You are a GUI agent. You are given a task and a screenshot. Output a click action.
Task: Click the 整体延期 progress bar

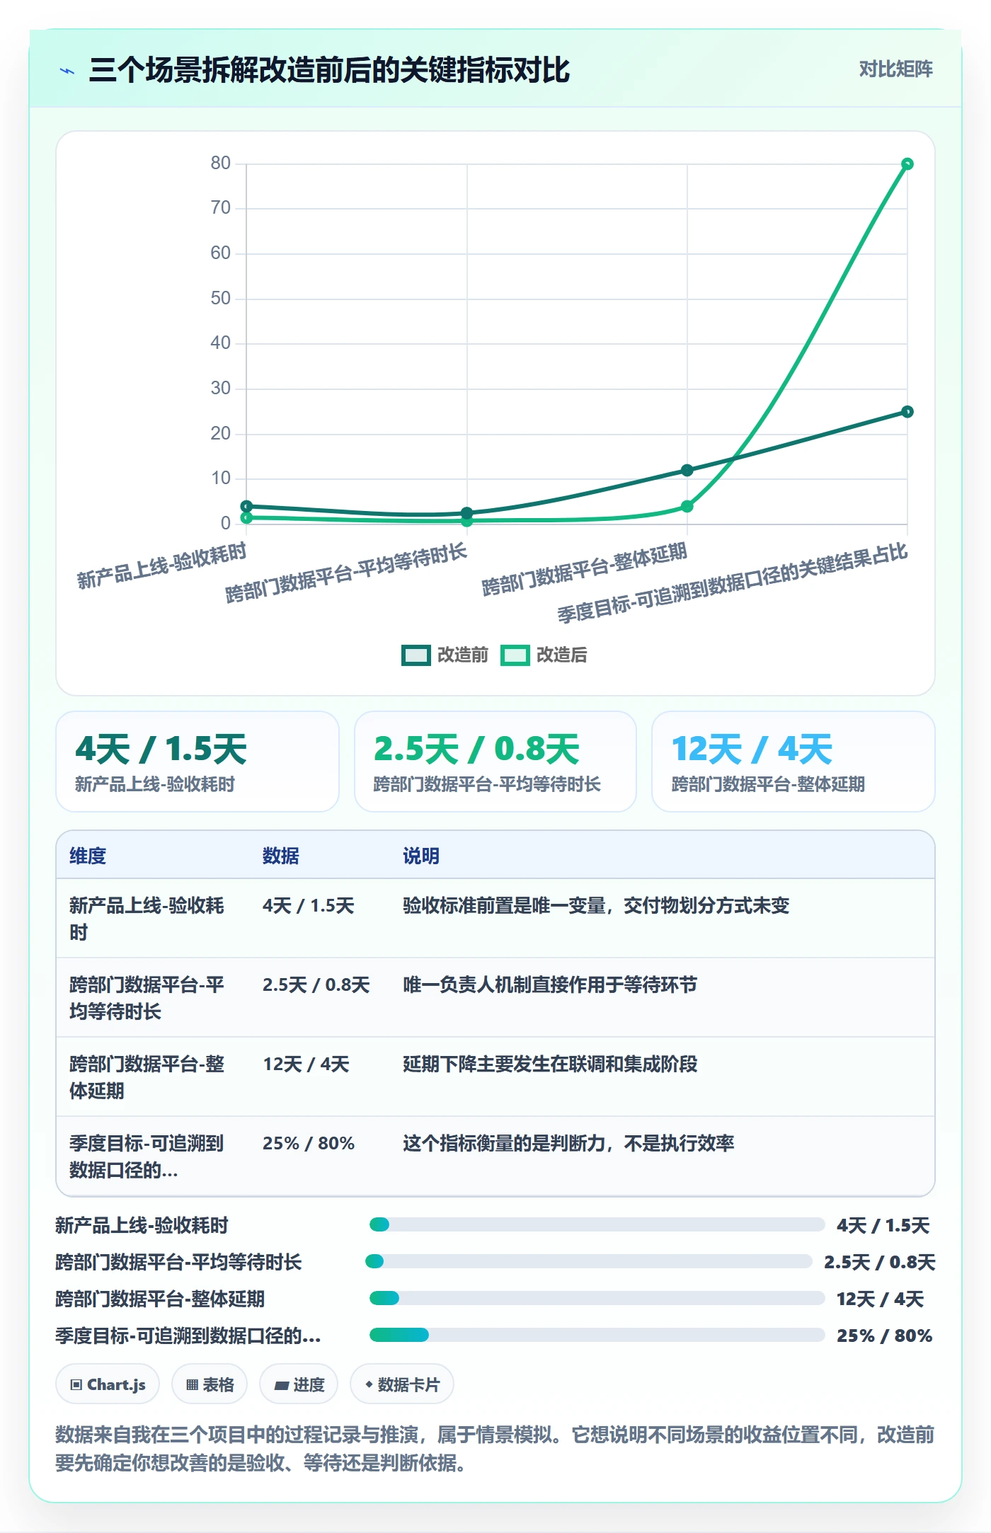[x=597, y=1298]
